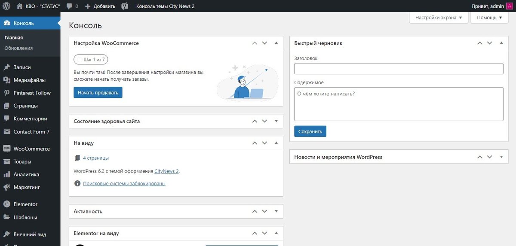Click the Товары box icon

[x=6, y=162]
